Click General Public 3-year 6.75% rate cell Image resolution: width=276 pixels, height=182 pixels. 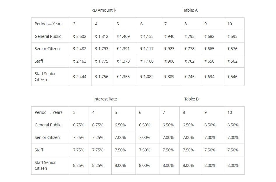(78, 125)
